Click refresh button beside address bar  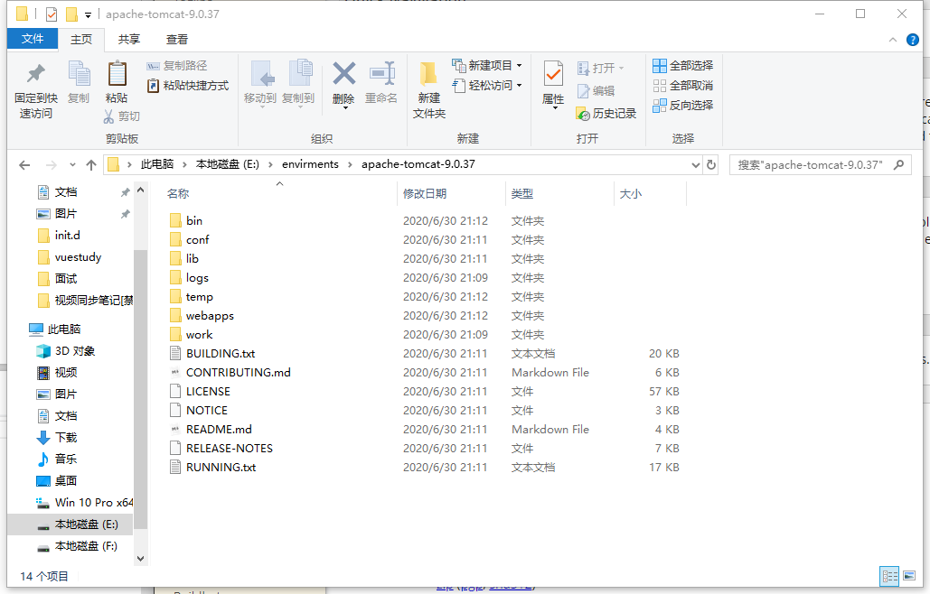pyautogui.click(x=711, y=165)
